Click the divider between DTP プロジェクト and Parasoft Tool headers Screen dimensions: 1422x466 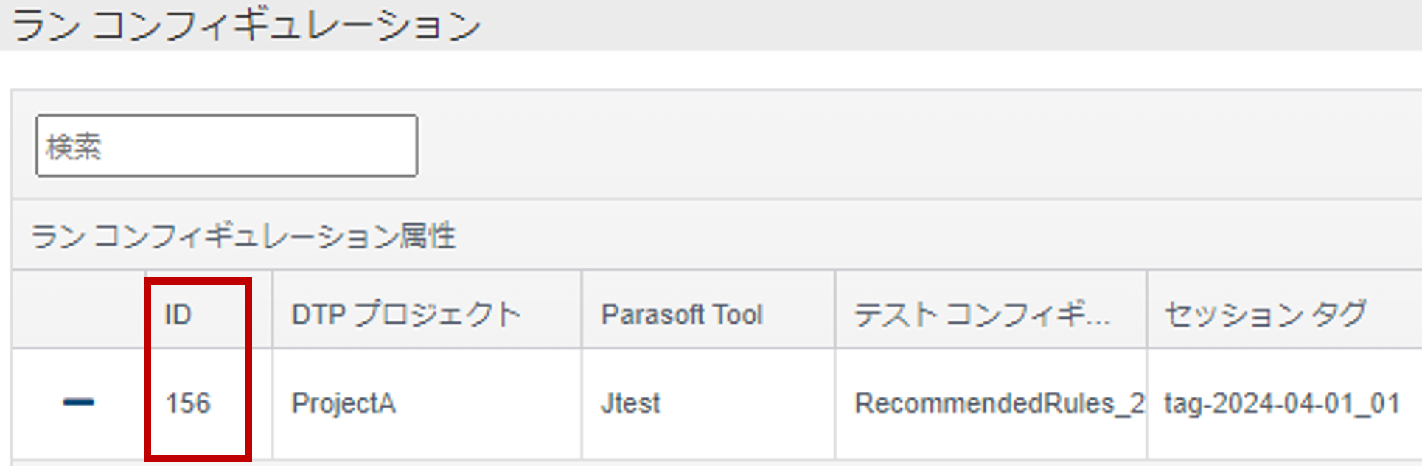pyautogui.click(x=582, y=310)
